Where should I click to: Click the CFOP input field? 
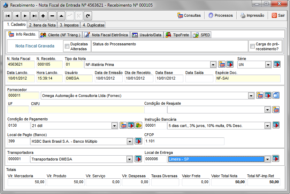point(184,141)
